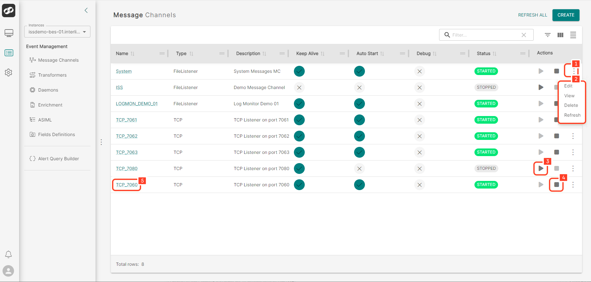Collapse the sidebar with the back chevron
Image resolution: width=591 pixels, height=282 pixels.
tap(86, 10)
